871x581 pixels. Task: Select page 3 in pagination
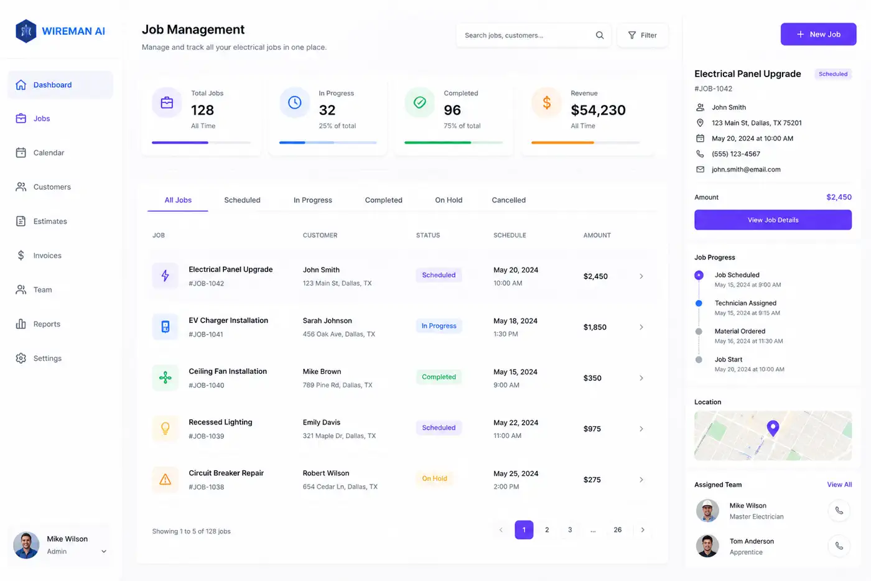(x=570, y=530)
